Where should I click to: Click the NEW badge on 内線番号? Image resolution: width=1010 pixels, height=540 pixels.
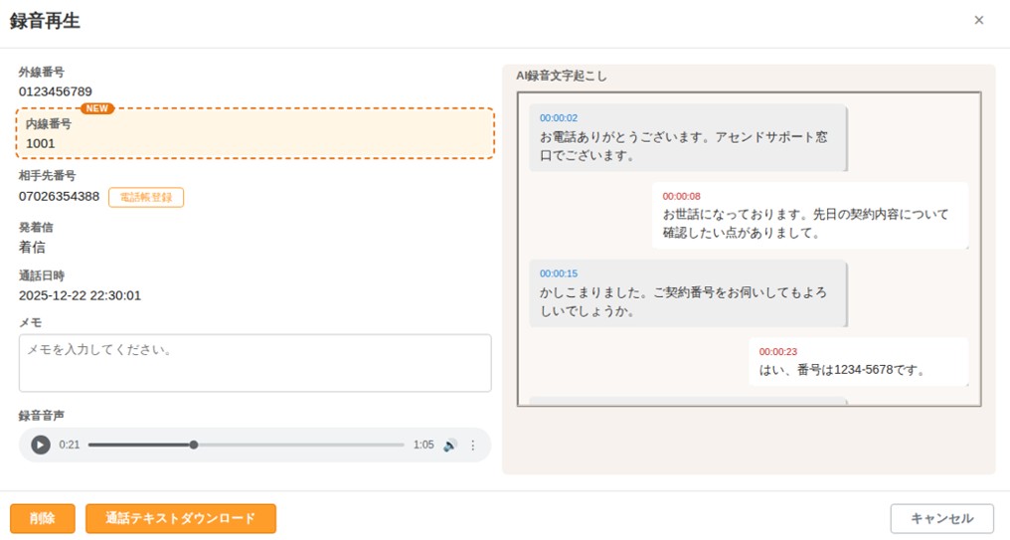[x=97, y=108]
